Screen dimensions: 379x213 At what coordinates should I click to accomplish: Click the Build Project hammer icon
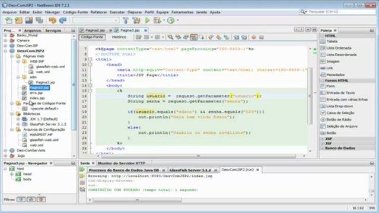(126, 21)
